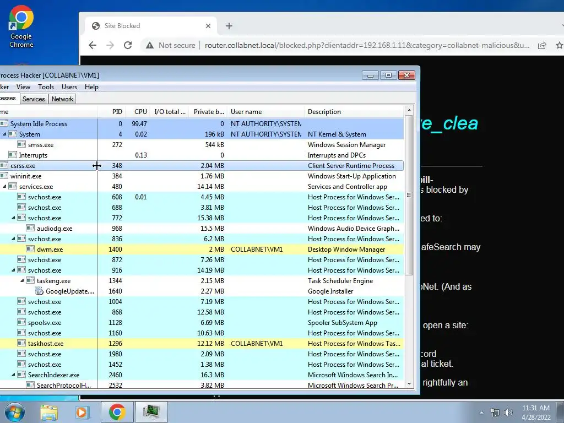Click the network tray icon

[495, 413]
